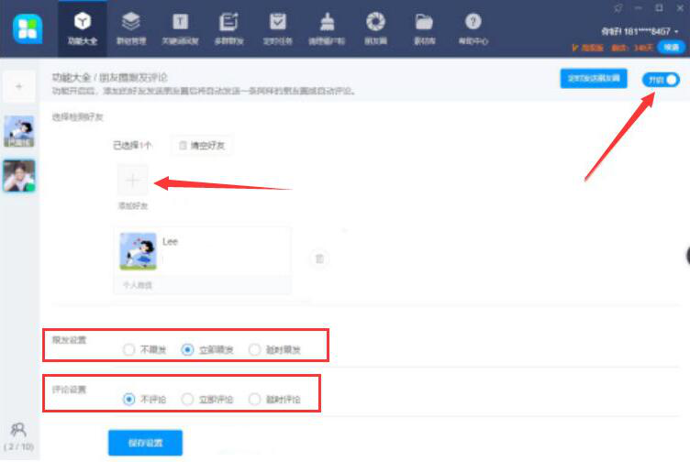The width and height of the screenshot is (690, 462).
Task: Click the plus button to add account in sidebar
Action: (19, 86)
